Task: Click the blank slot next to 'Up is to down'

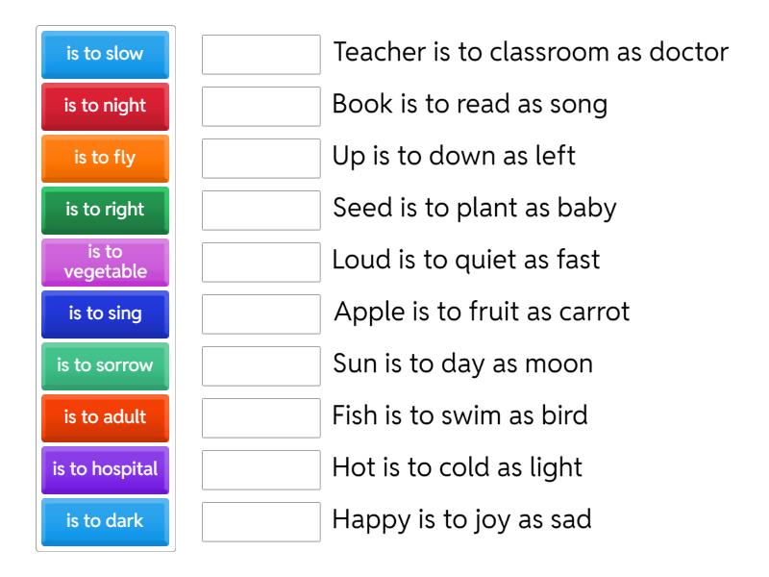Action: (261, 159)
